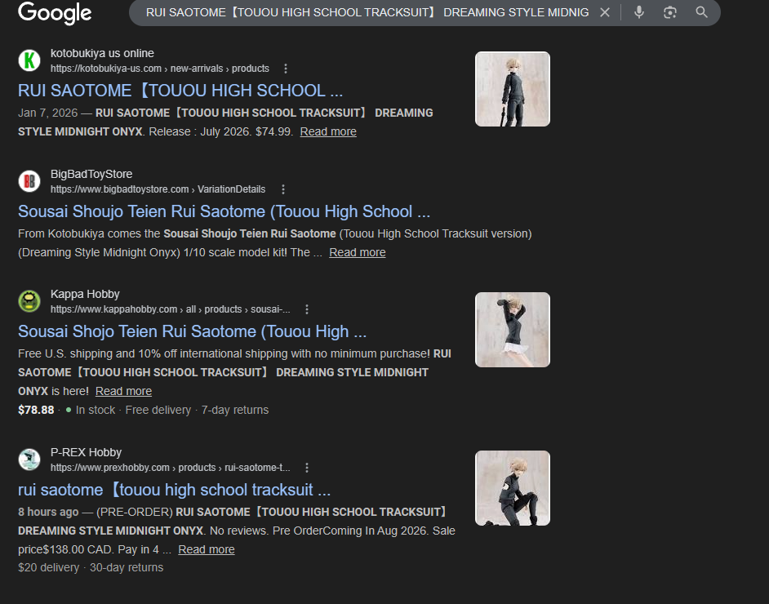The width and height of the screenshot is (769, 604).
Task: Click Read more in the Kotobukiya snippet
Action: pyautogui.click(x=328, y=132)
